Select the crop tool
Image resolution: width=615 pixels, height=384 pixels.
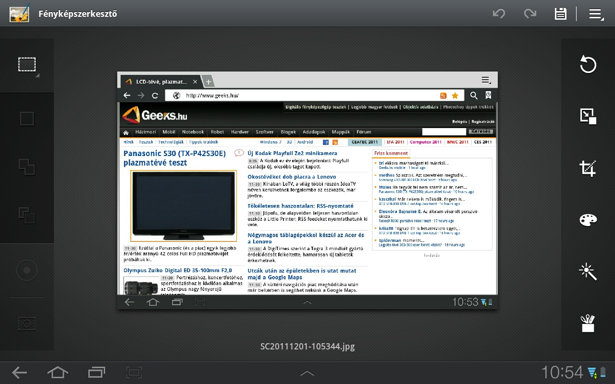588,168
